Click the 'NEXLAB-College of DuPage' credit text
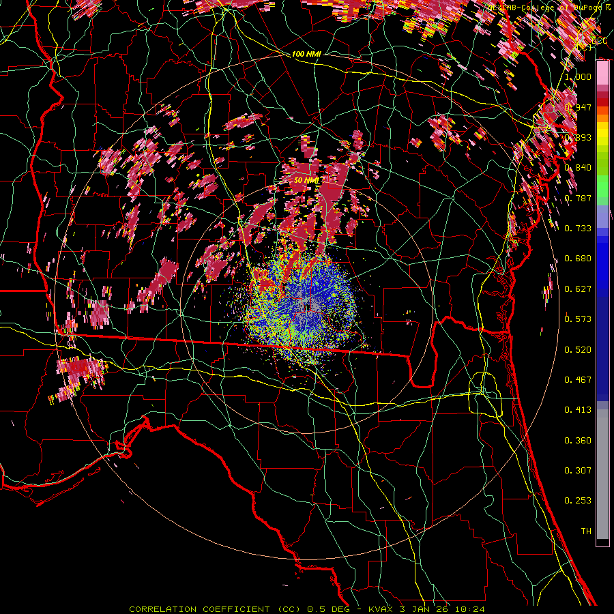The width and height of the screenshot is (614, 614). coord(546,8)
